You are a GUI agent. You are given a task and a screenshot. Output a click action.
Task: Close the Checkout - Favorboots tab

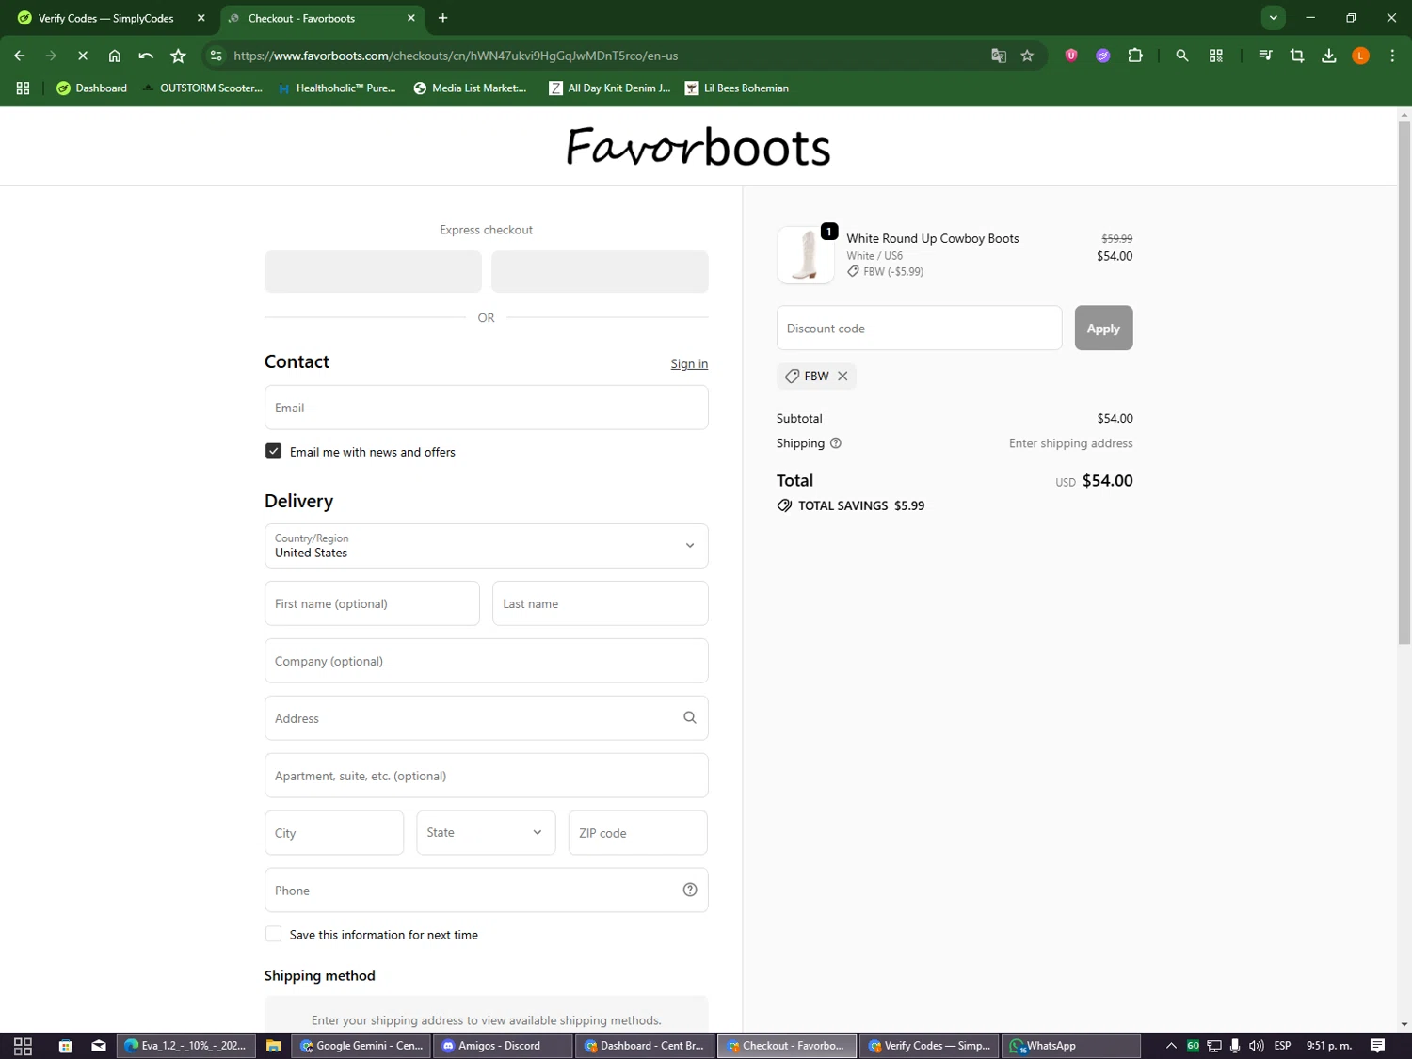[410, 18]
